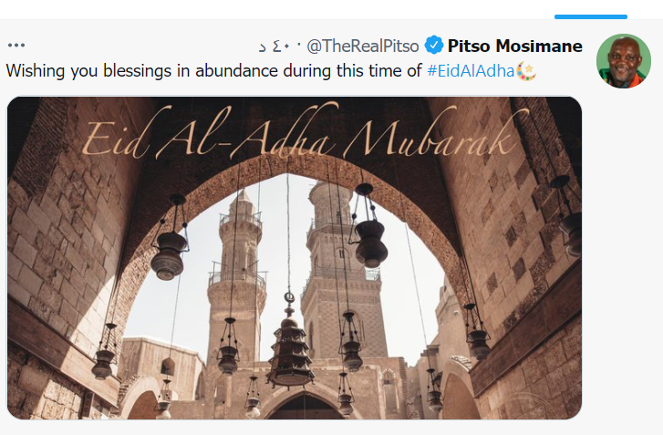Image resolution: width=663 pixels, height=435 pixels.
Task: Open Pitso Mosimane's profile picture
Action: tap(623, 62)
